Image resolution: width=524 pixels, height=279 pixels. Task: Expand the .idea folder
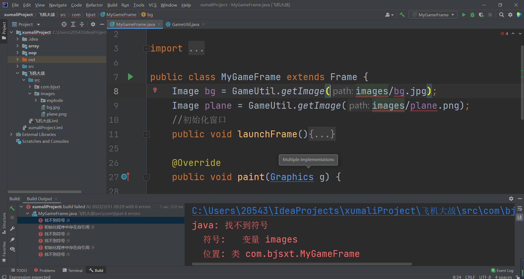tap(17, 39)
